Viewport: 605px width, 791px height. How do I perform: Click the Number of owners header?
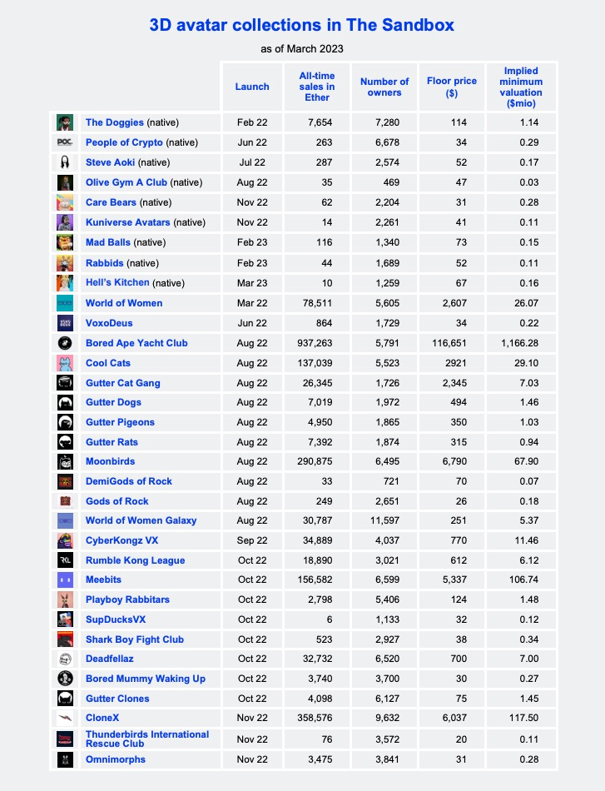(x=384, y=87)
